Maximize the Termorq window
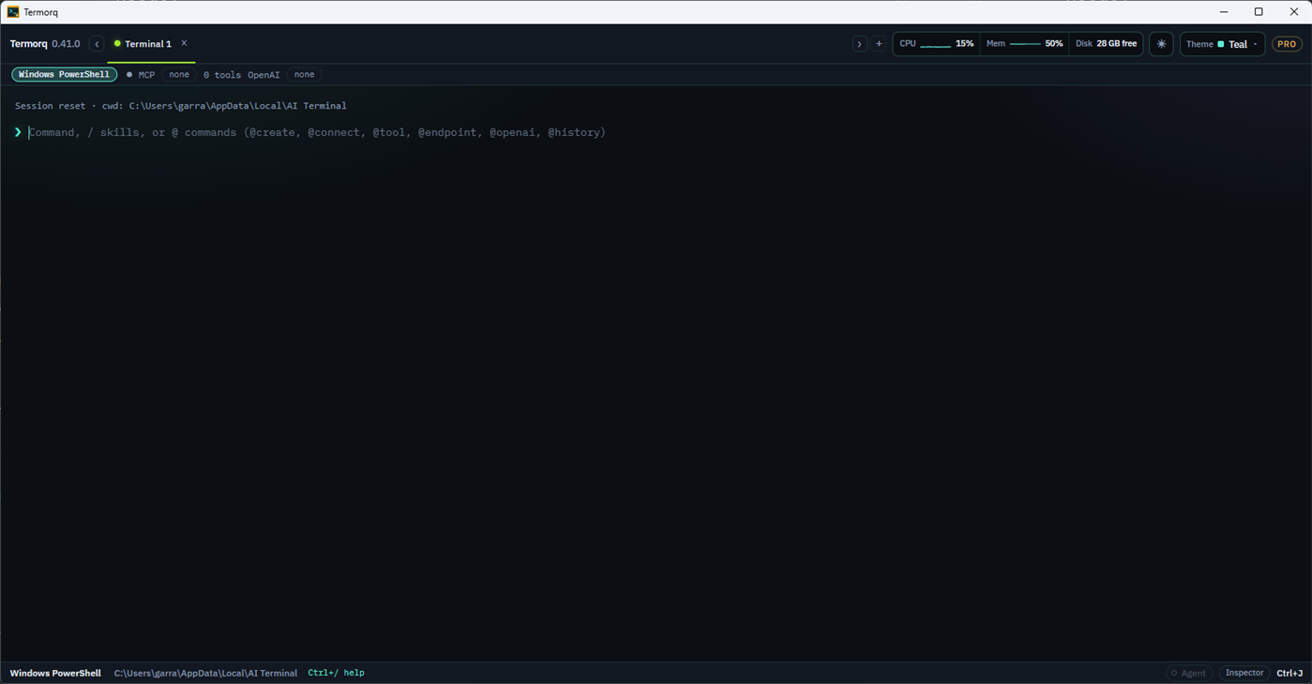The height and width of the screenshot is (684, 1312). [x=1259, y=12]
